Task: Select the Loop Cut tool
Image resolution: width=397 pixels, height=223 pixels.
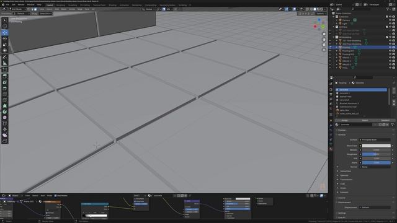Action: click(5, 94)
